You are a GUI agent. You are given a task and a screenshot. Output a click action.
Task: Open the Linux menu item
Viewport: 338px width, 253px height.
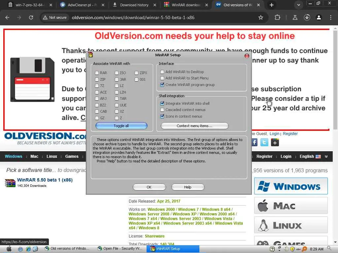coord(52,156)
